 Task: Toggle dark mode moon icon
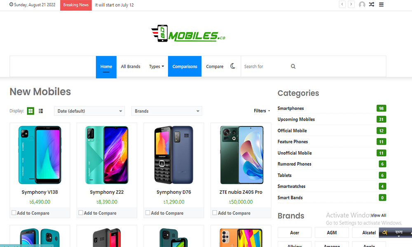pos(233,66)
